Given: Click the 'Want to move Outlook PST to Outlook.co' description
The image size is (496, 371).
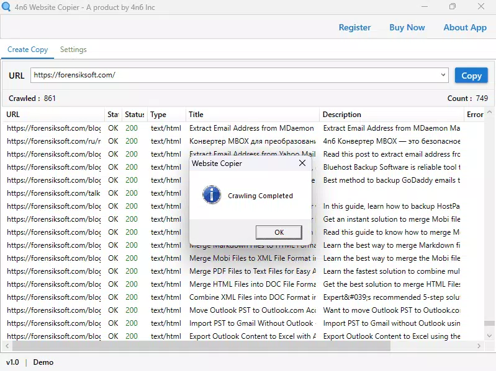Looking at the screenshot, I should click(x=392, y=310).
